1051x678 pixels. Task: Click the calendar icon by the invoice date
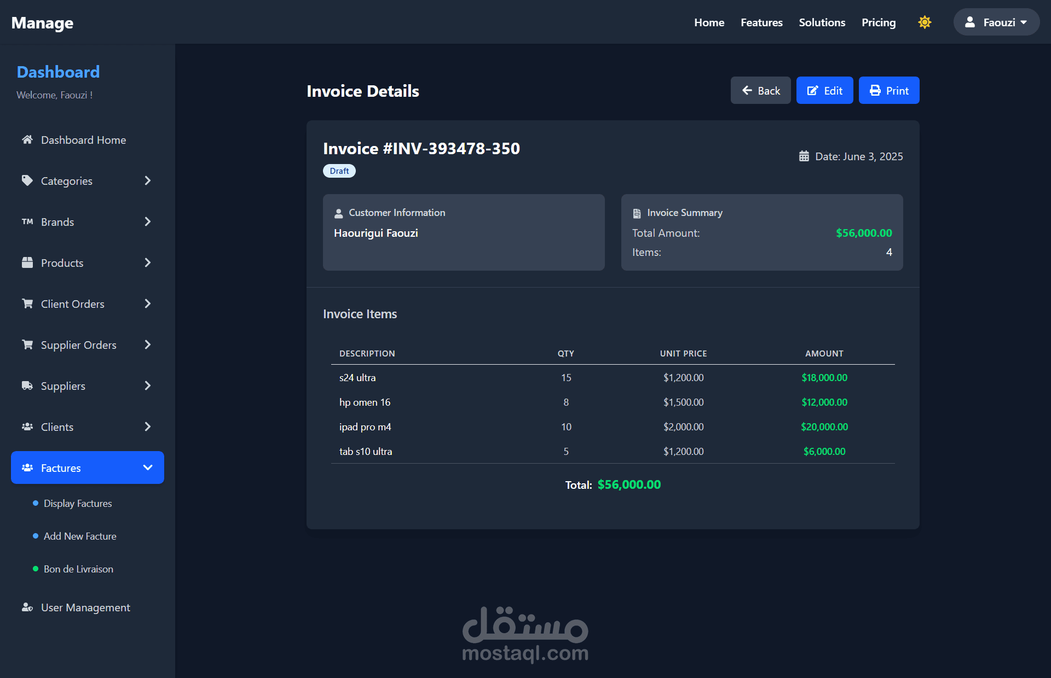(804, 156)
